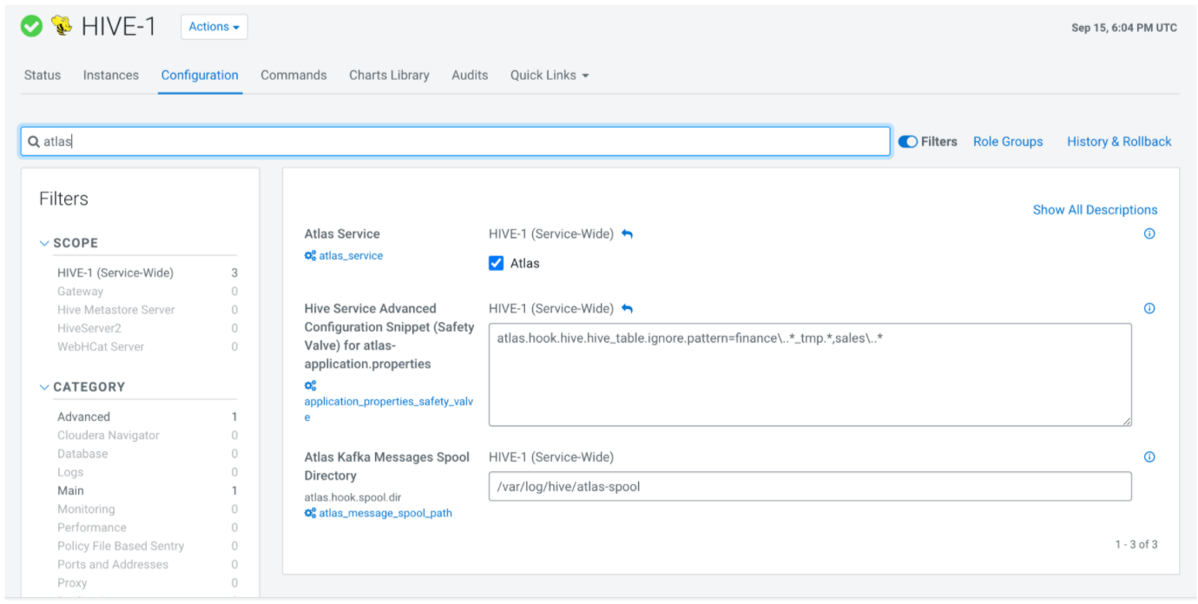The image size is (1198, 604).
Task: Click the atlas spool directory path field
Action: click(x=809, y=487)
